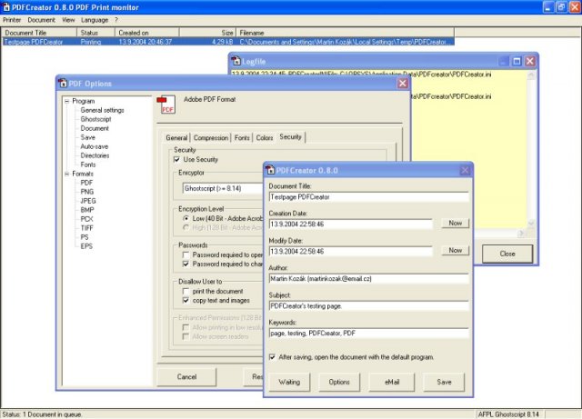
Task: Click the Modify Date field
Action: (350, 251)
